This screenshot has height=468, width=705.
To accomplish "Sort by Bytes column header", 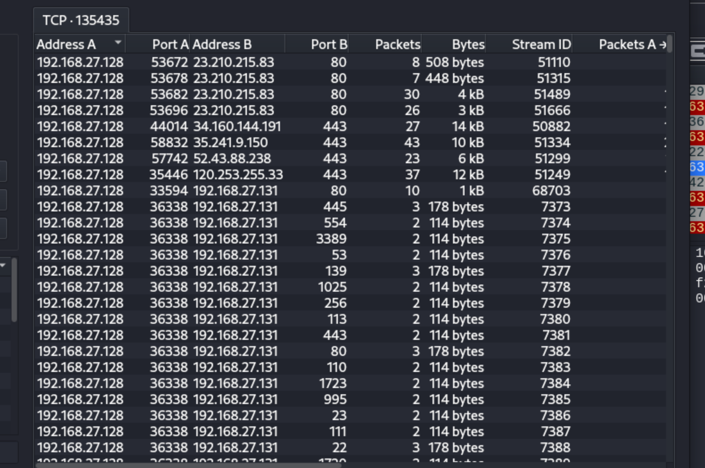I will coord(453,44).
